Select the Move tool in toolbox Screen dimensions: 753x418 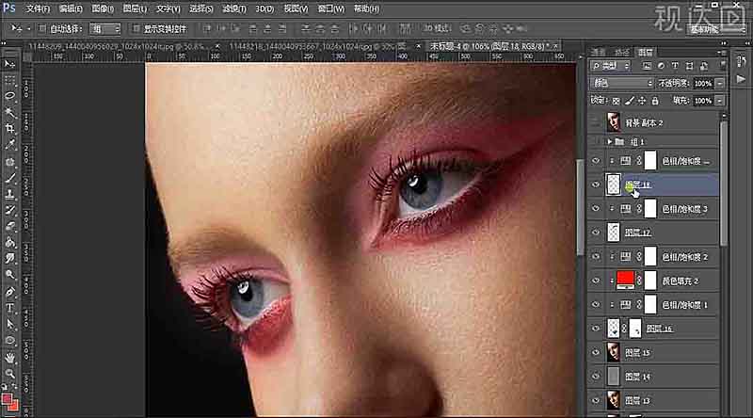[9, 64]
